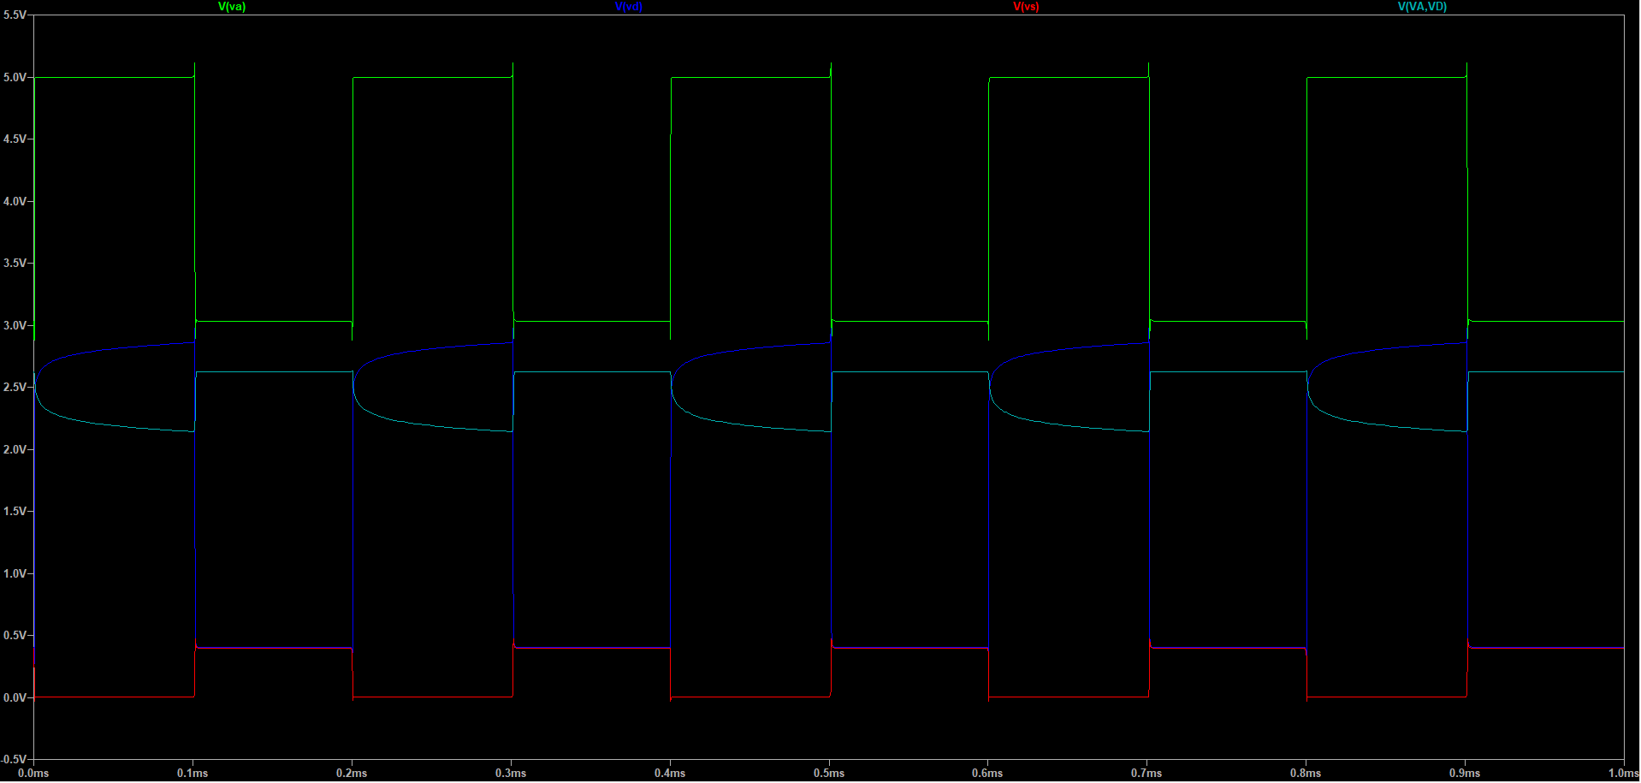Click the 0.9ms time axis label
This screenshot has width=1641, height=783.
pos(1465,774)
